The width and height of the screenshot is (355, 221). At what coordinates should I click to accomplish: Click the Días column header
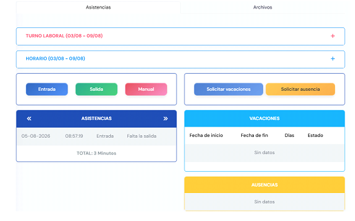[289, 135]
